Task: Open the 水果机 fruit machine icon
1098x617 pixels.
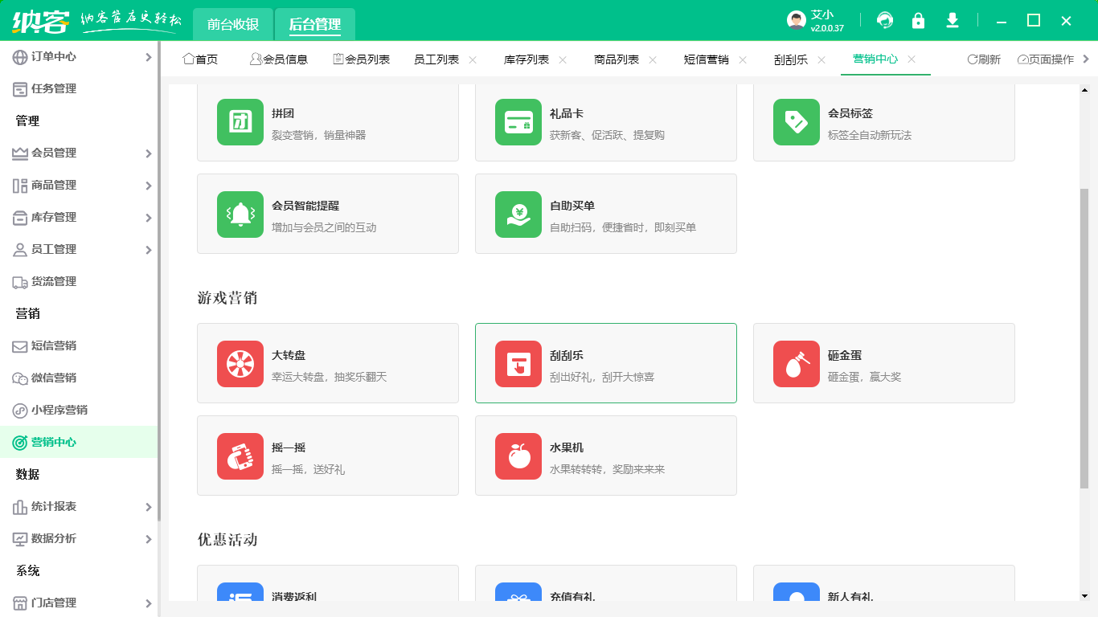Action: click(x=518, y=455)
